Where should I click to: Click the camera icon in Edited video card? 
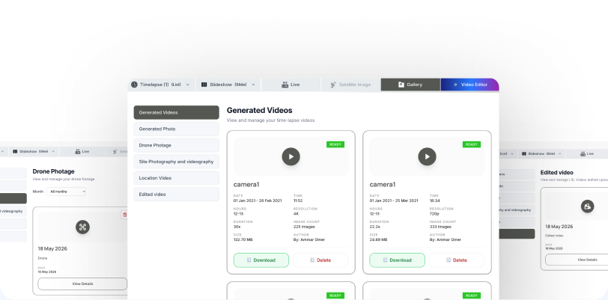[x=588, y=206]
